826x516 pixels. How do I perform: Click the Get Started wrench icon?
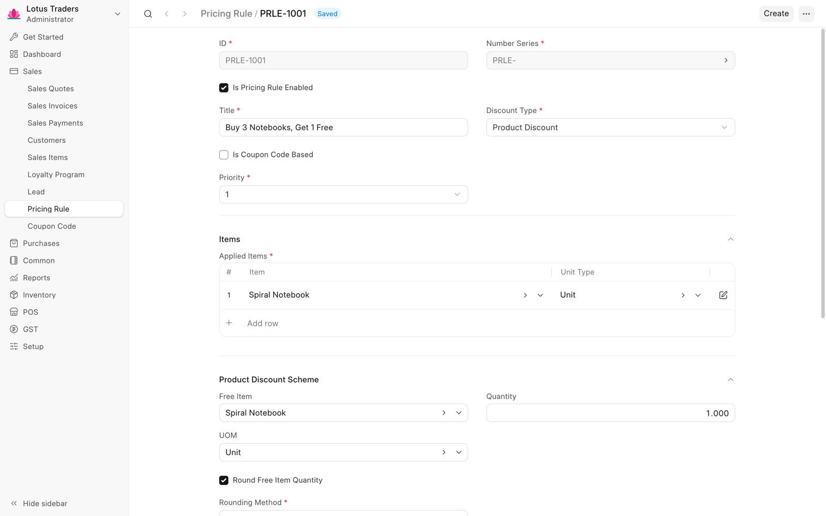(x=14, y=37)
